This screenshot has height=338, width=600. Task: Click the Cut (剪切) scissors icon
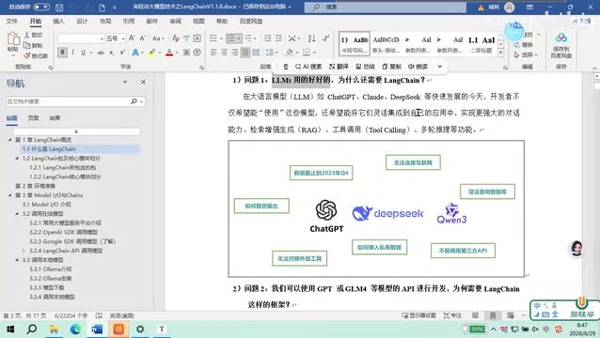26,35
